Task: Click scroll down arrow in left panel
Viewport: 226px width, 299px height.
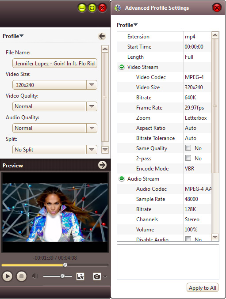Action: coord(105,149)
